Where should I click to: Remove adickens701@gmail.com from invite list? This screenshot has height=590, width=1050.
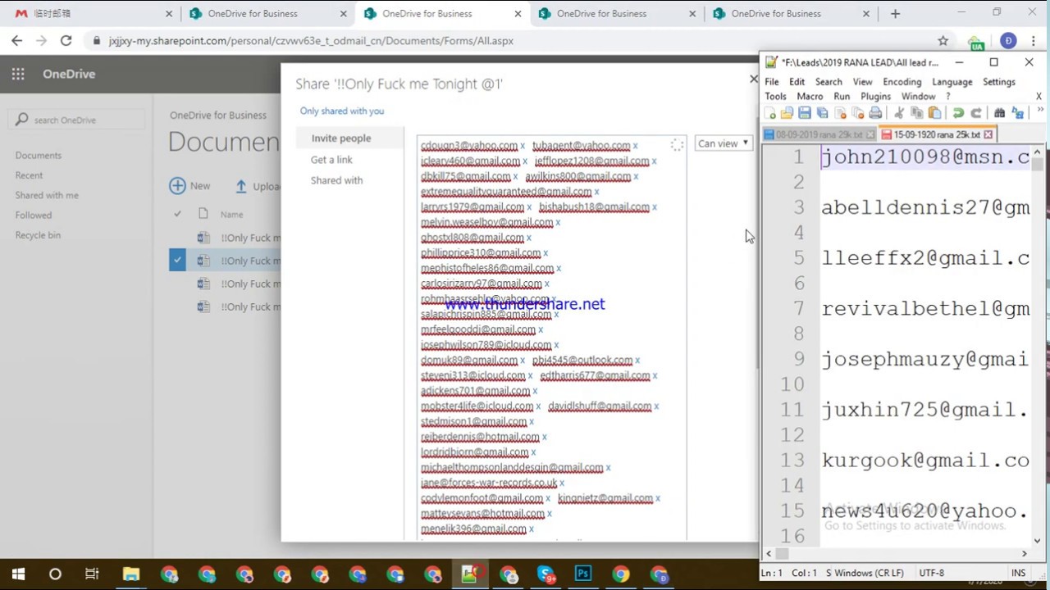point(535,392)
